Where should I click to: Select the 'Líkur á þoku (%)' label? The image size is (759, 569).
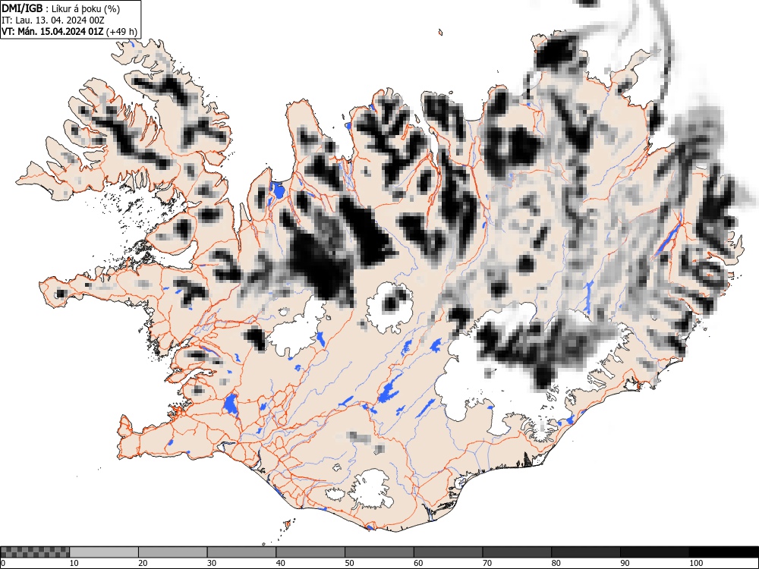point(86,8)
